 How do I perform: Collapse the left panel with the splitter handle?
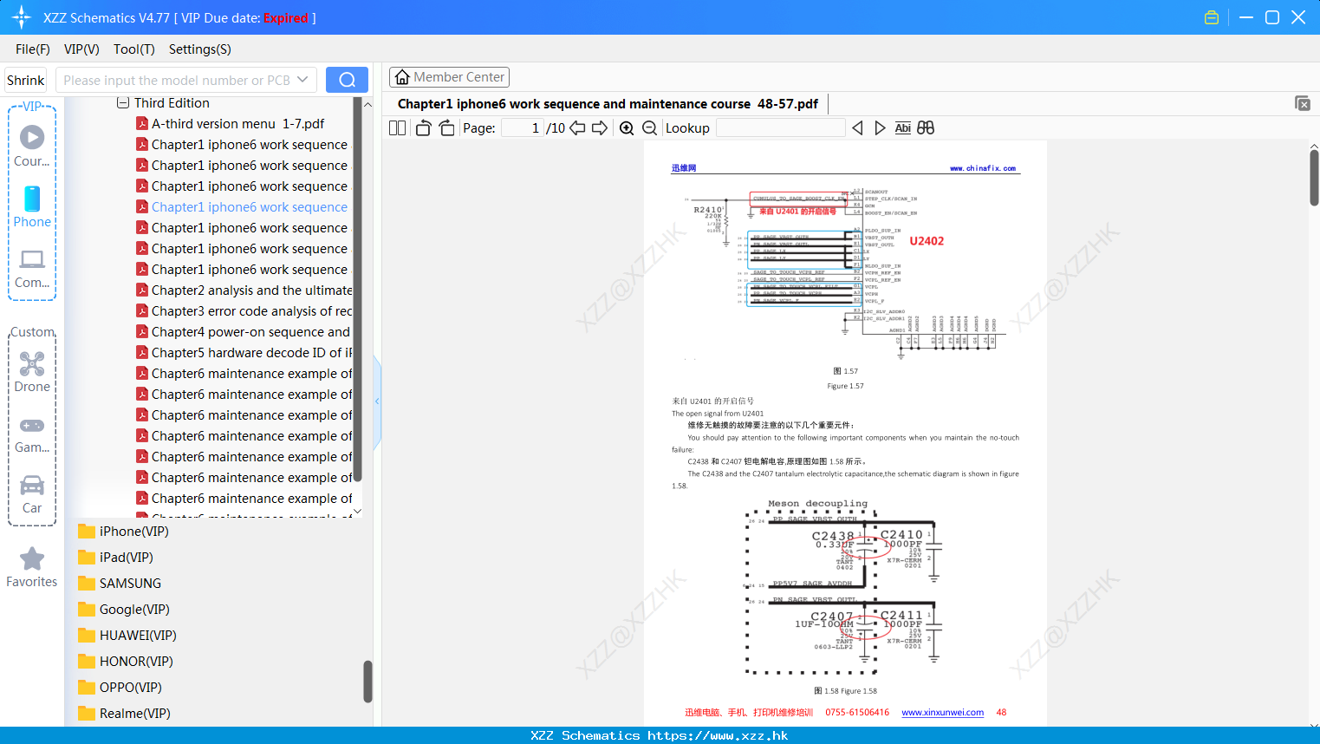[377, 401]
